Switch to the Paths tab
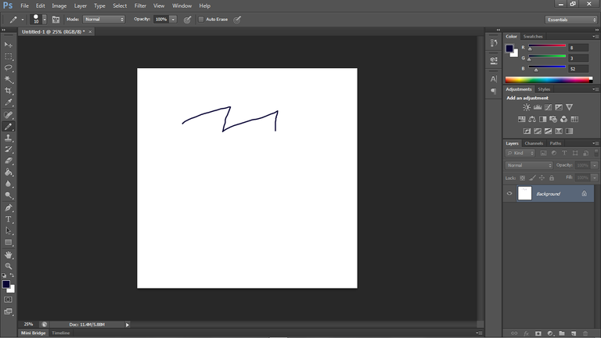Viewport: 601px width, 338px height. pyautogui.click(x=556, y=143)
